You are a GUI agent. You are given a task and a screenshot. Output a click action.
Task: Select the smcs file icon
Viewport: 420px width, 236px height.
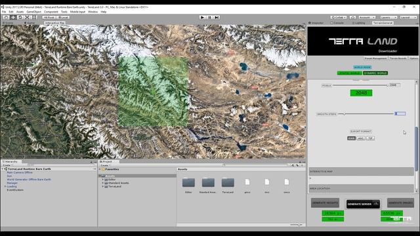coord(287,182)
